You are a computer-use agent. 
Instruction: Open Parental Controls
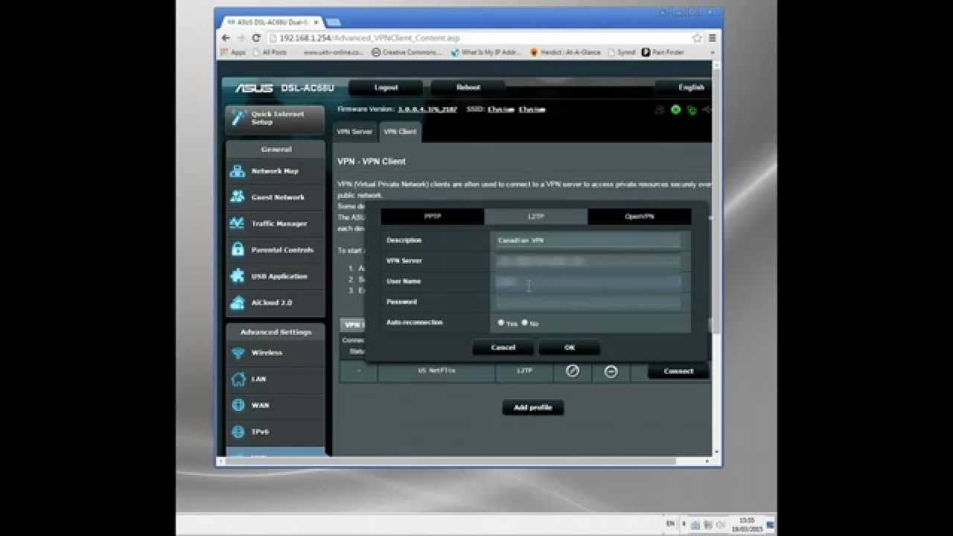click(275, 250)
